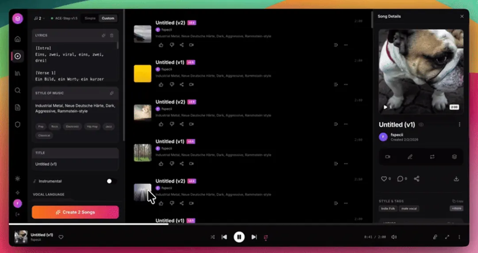
Task: Open the Create page disc icon in sidebar
Action: point(18,56)
